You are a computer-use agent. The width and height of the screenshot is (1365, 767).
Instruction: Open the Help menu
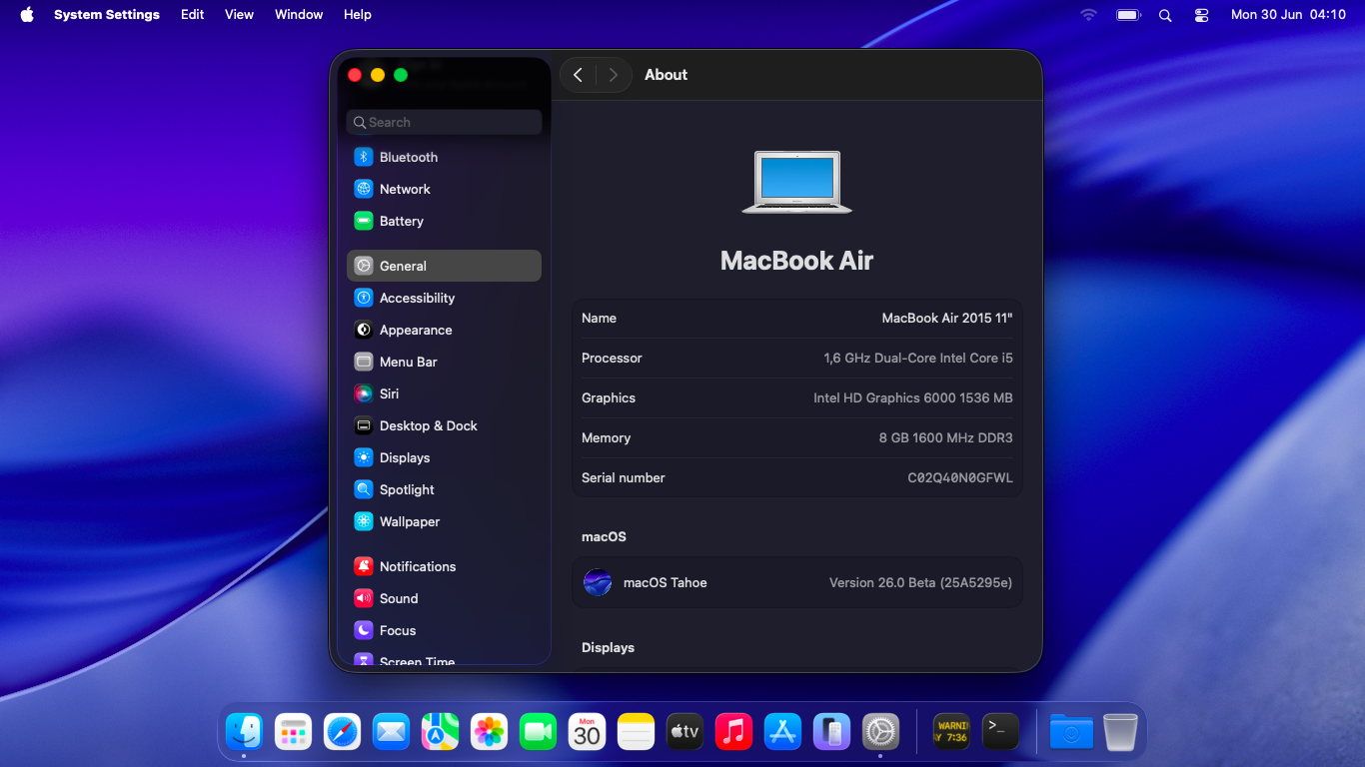point(358,15)
